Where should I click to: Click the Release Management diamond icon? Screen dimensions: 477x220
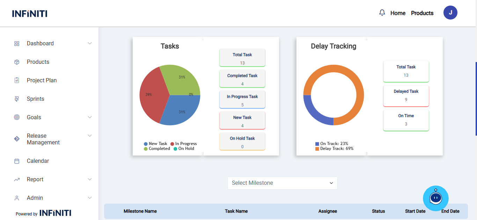click(x=17, y=139)
